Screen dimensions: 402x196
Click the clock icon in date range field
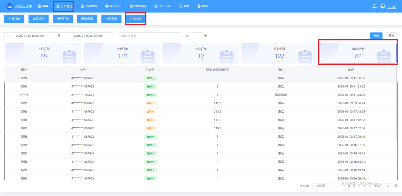coord(8,36)
